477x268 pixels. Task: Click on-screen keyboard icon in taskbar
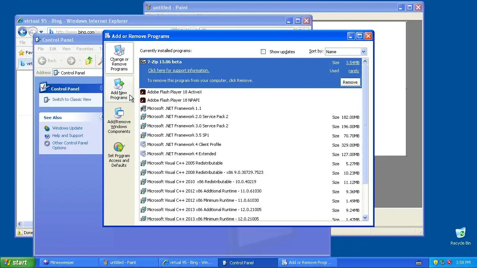419,263
